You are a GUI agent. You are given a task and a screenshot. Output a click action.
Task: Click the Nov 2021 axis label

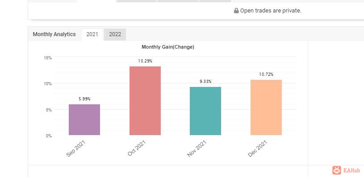(x=197, y=148)
